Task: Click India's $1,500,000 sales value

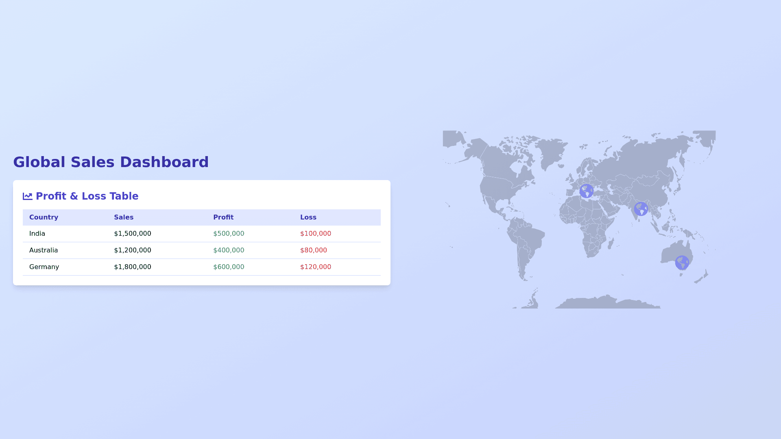Action: [x=132, y=234]
